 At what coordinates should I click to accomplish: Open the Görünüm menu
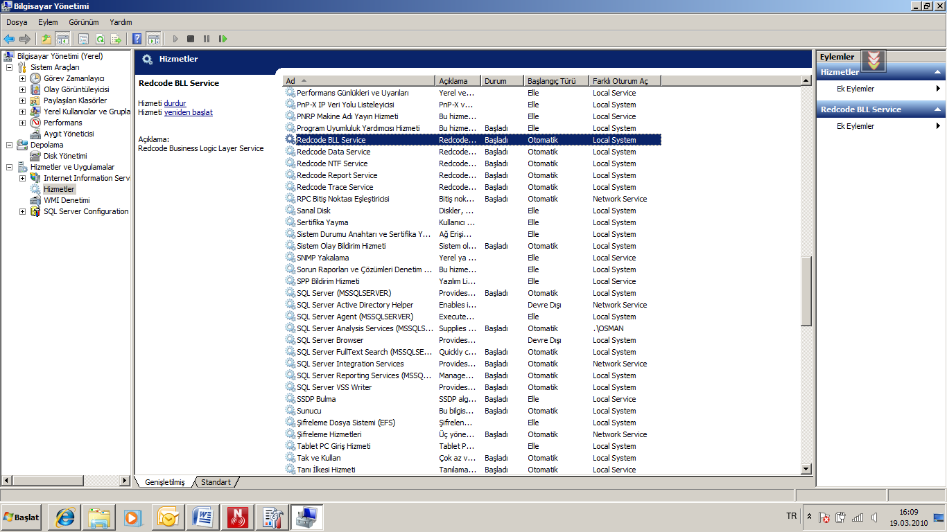pos(84,22)
